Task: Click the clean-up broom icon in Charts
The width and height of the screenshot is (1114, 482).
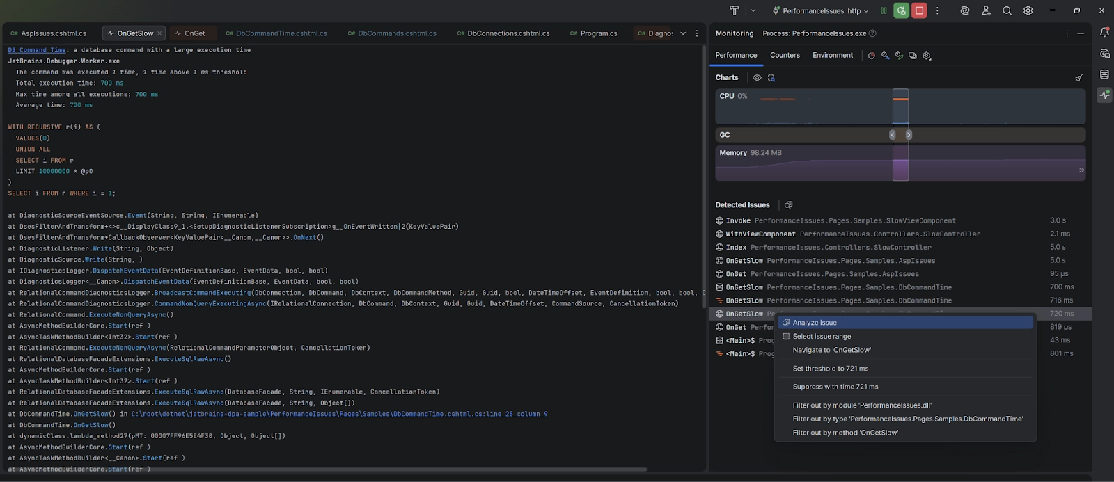Action: tap(1078, 78)
